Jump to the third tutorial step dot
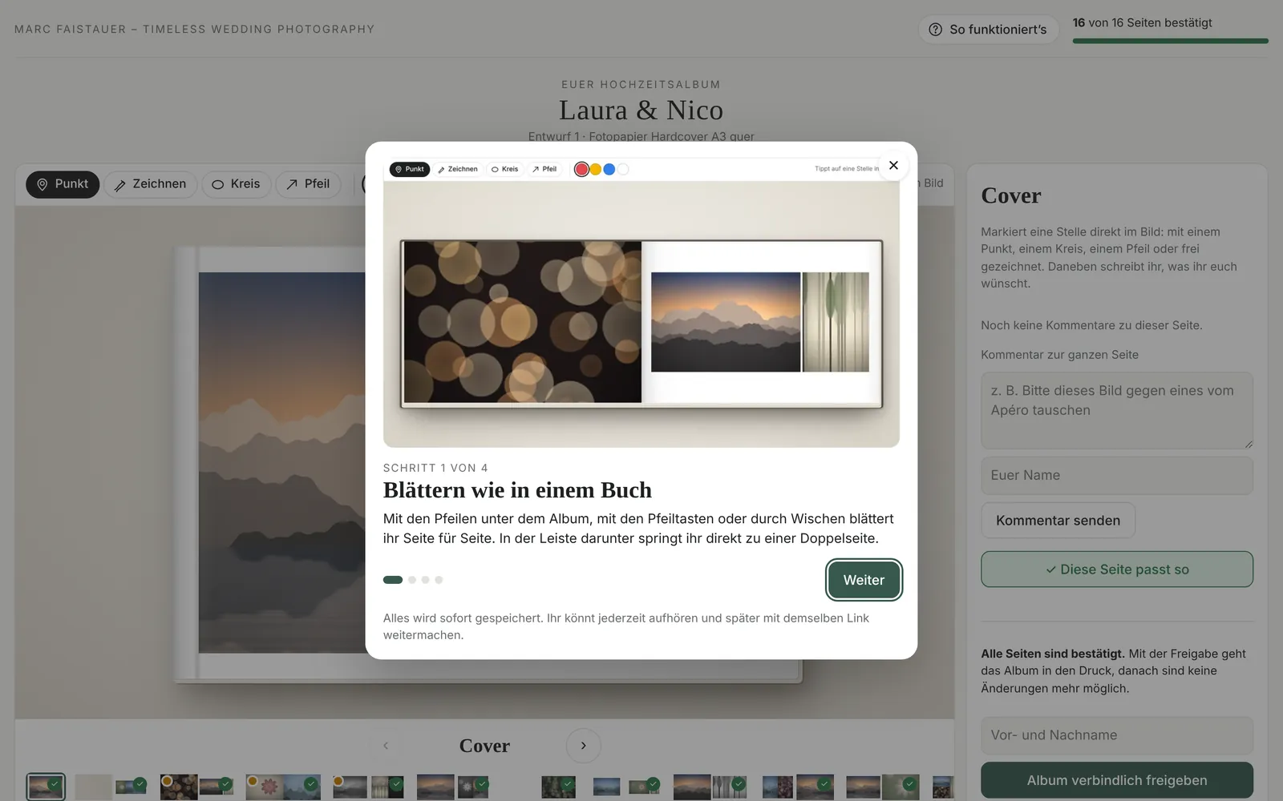The width and height of the screenshot is (1283, 801). point(426,580)
